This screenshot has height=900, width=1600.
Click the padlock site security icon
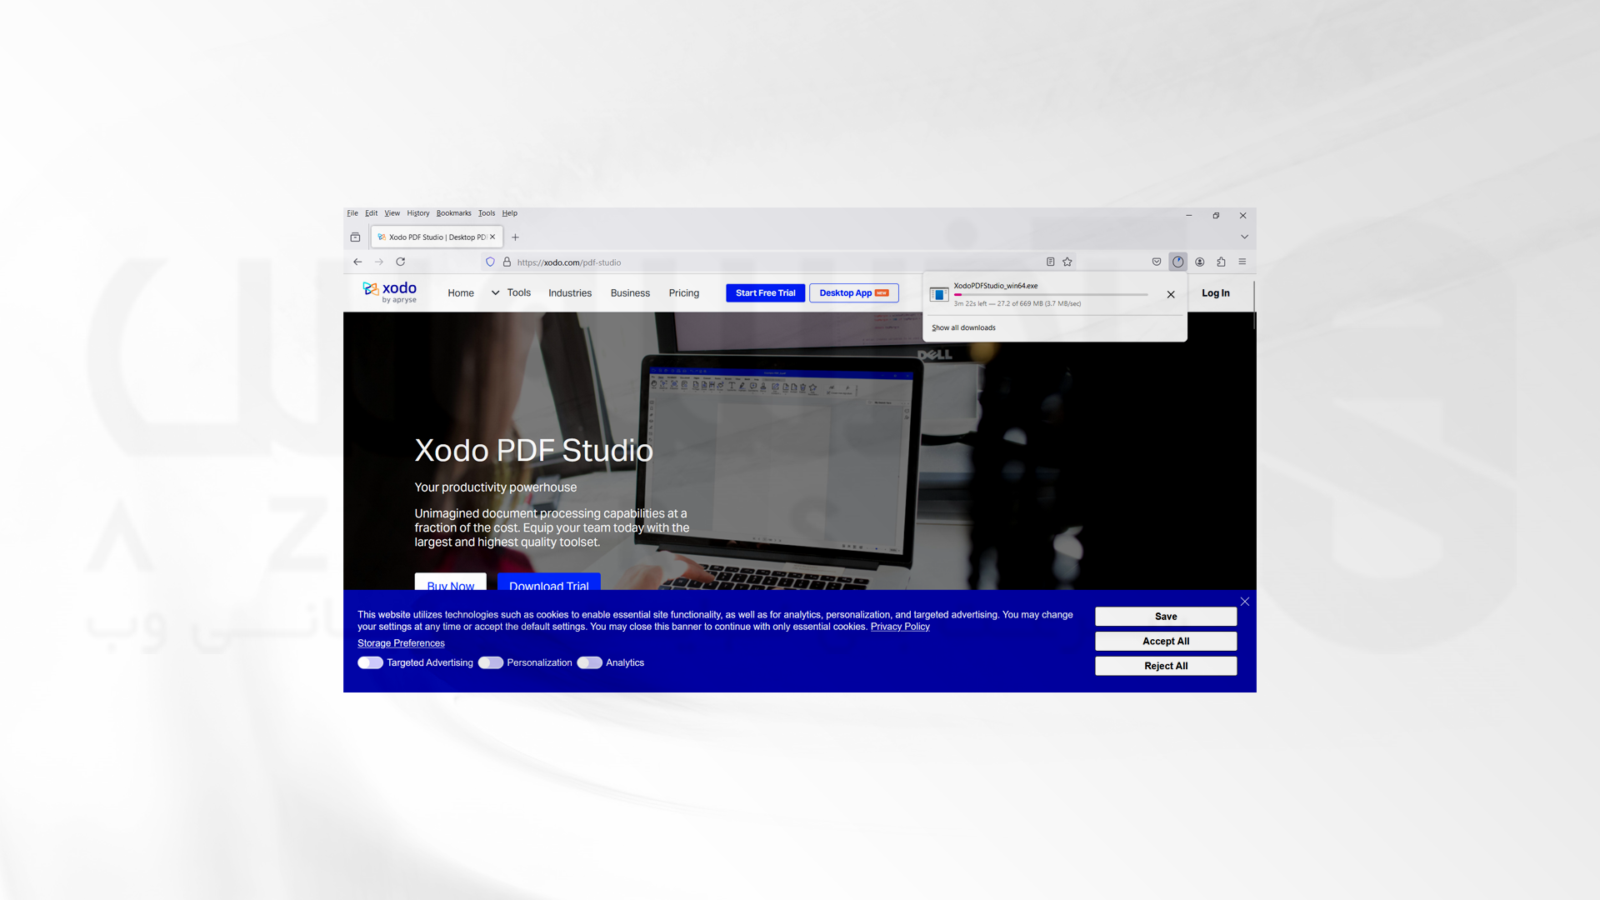(x=507, y=262)
